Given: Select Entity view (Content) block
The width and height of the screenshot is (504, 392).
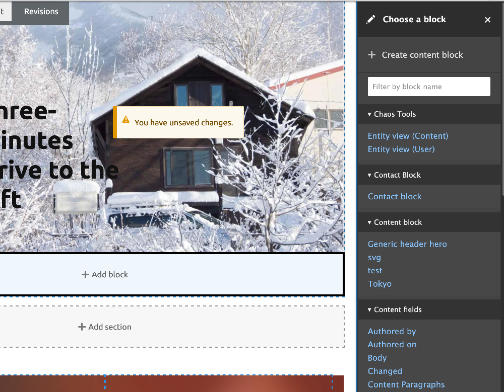Looking at the screenshot, I should coord(408,136).
